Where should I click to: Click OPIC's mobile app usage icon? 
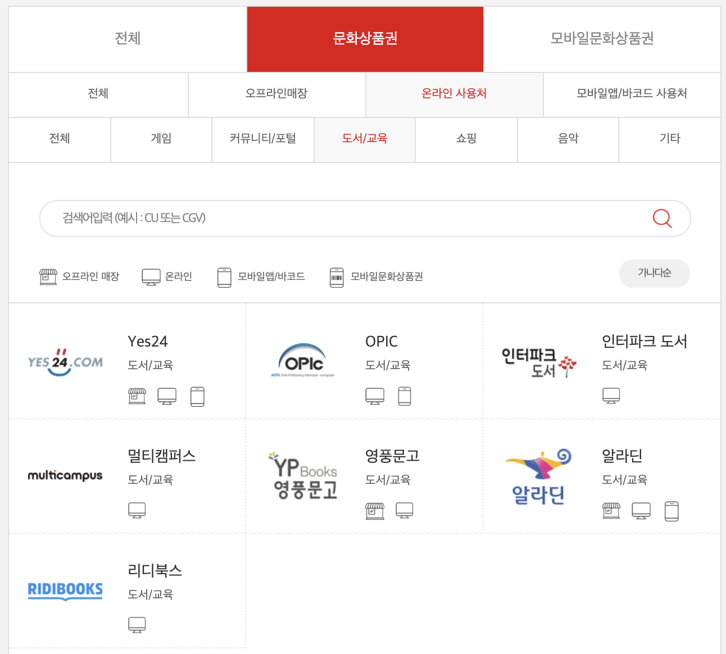(405, 396)
